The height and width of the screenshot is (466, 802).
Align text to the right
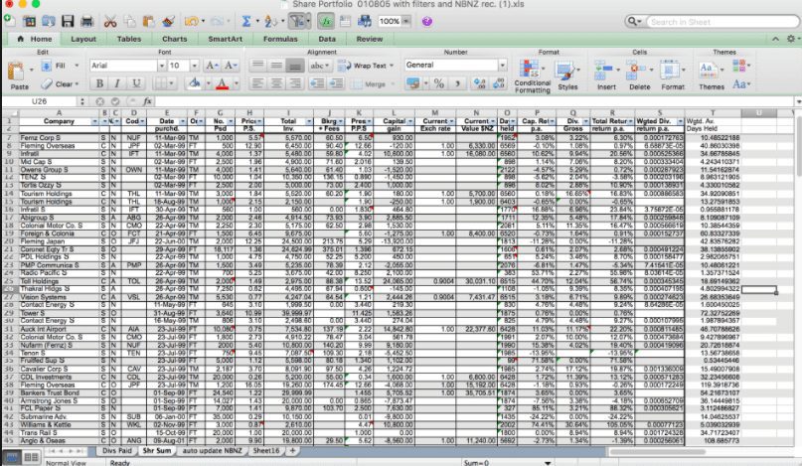[295, 83]
